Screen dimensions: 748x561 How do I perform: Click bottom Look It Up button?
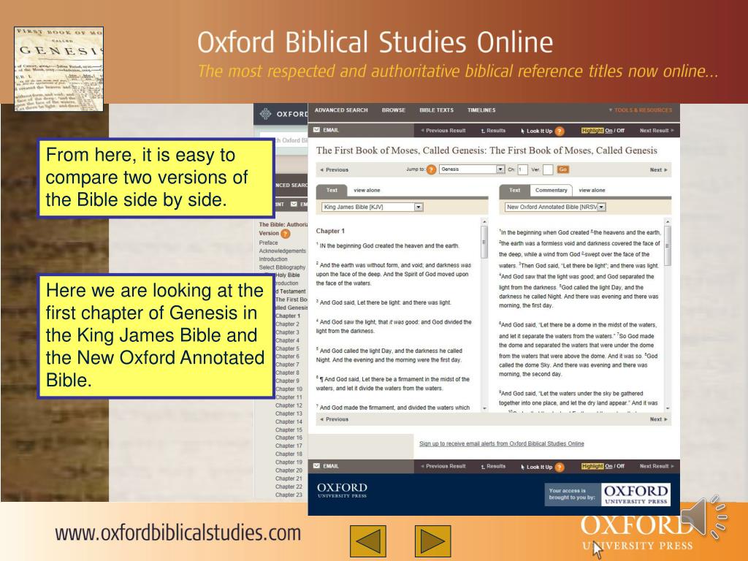[537, 467]
